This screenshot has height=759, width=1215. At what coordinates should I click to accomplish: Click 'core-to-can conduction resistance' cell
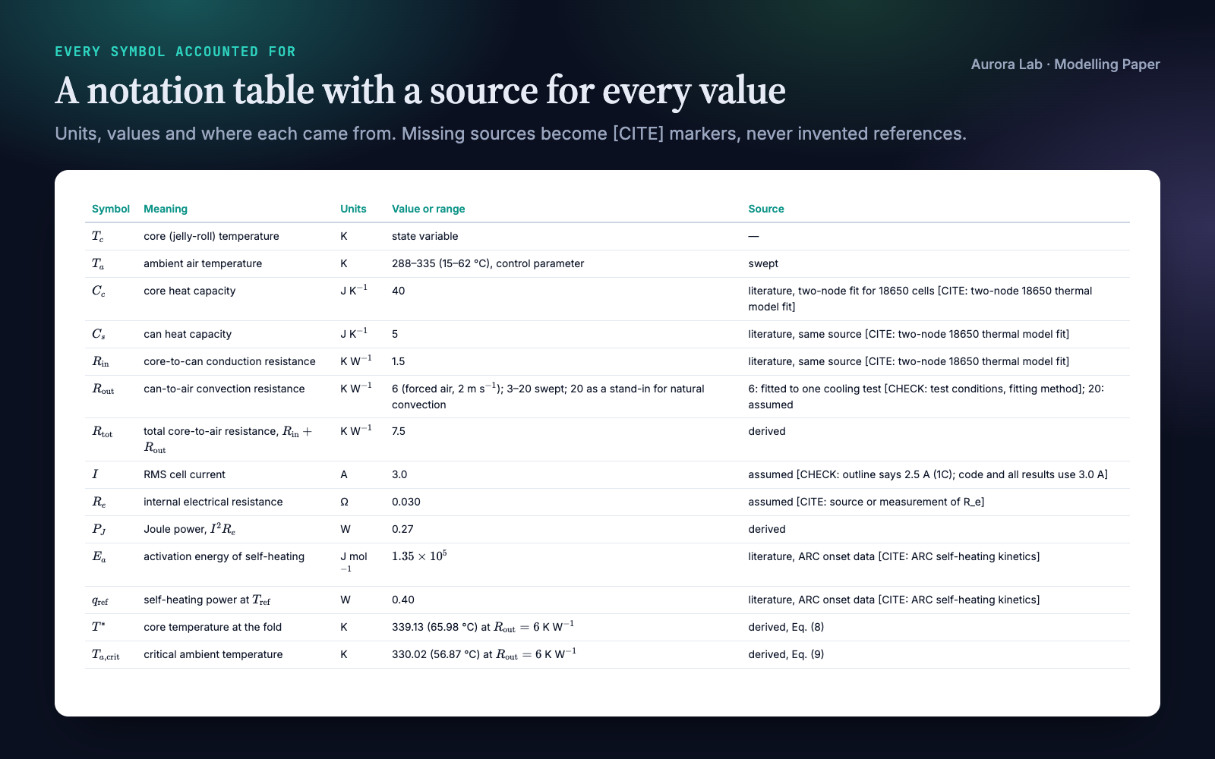(229, 361)
